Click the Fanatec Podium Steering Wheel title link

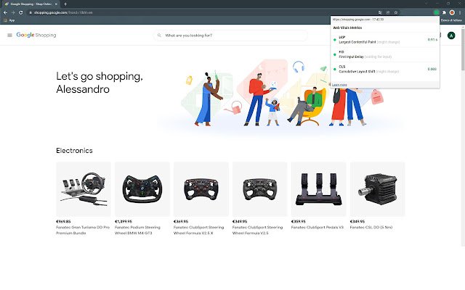point(137,231)
